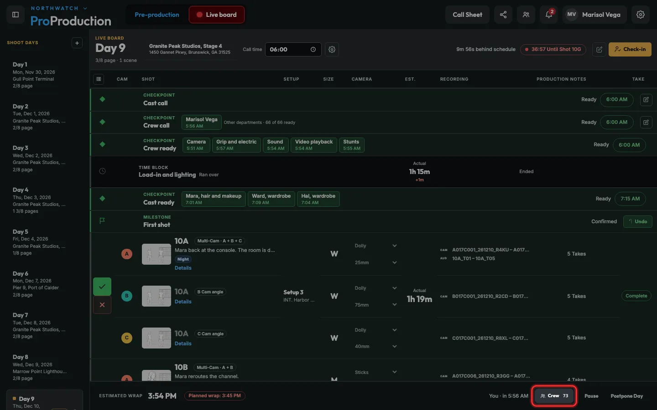Click camera B badge for 10A
657x410 pixels.
click(127, 296)
